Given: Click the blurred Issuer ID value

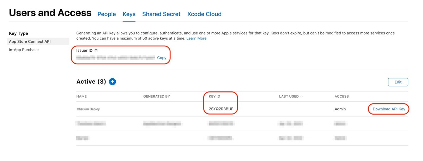Looking at the screenshot, I should tap(116, 57).
